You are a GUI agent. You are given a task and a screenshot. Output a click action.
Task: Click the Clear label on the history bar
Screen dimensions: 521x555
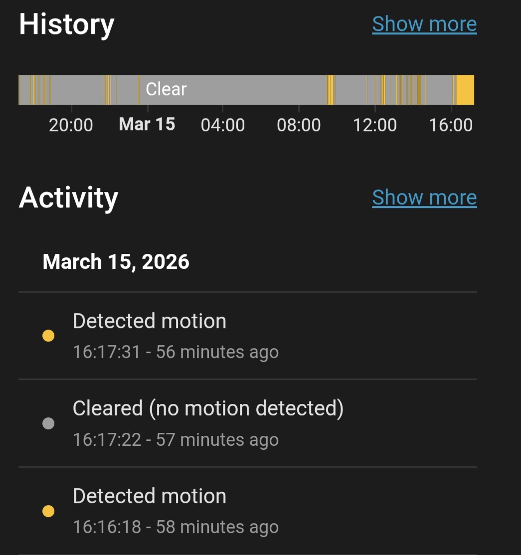tap(166, 89)
